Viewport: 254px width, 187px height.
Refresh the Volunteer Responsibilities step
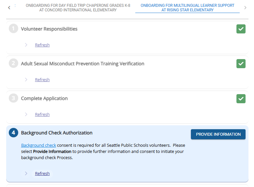[42, 45]
